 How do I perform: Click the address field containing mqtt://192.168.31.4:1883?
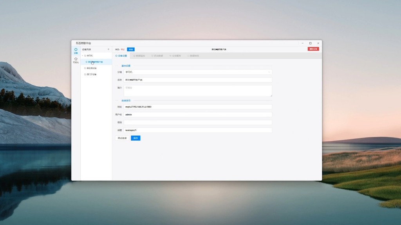[197, 107]
